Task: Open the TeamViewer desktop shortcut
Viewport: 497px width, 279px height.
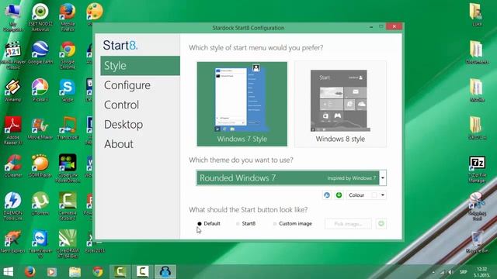Action: click(x=40, y=244)
